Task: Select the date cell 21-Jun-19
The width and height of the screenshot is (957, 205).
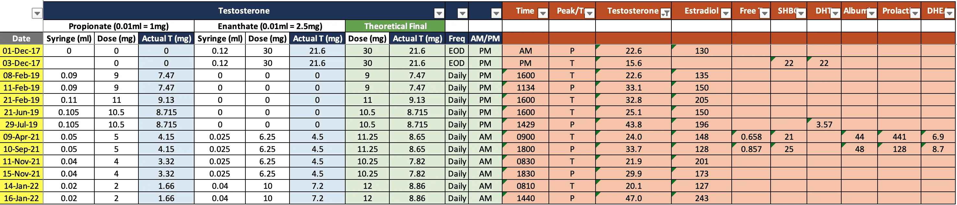Action: tap(21, 112)
